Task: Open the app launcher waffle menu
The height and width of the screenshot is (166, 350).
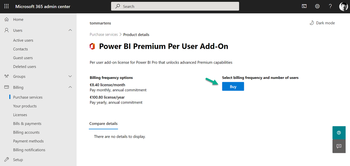Action: pyautogui.click(x=6, y=6)
